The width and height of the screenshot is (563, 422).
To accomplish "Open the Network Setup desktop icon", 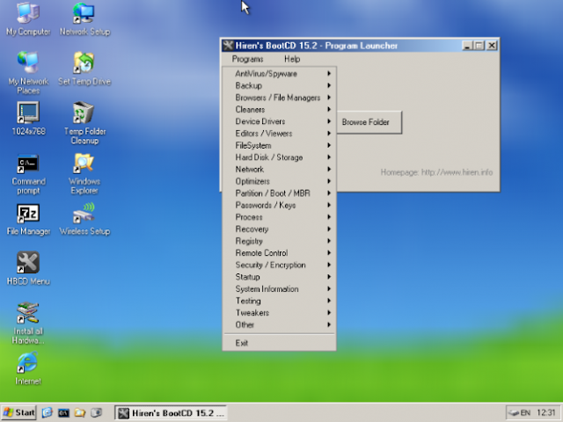I will coord(84,18).
